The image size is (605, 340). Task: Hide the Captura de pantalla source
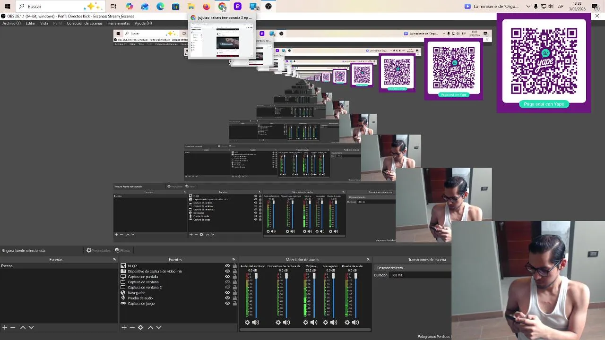coord(227,277)
